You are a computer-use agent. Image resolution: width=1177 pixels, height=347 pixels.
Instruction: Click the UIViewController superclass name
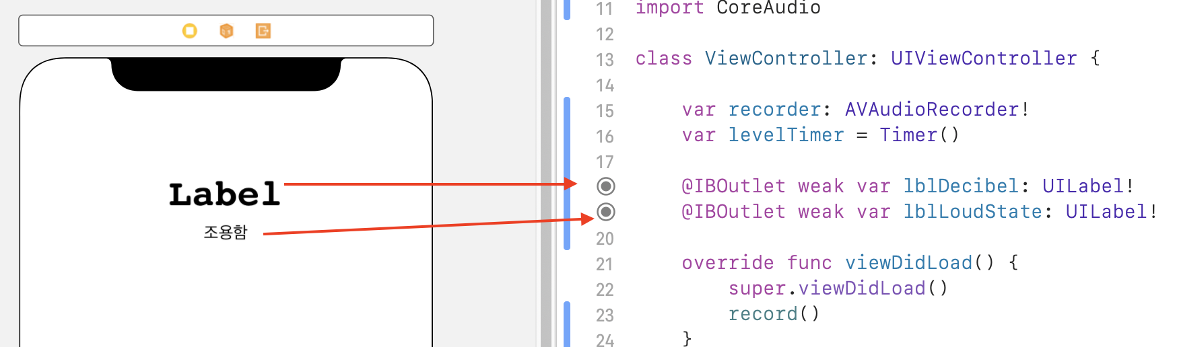pyautogui.click(x=984, y=59)
